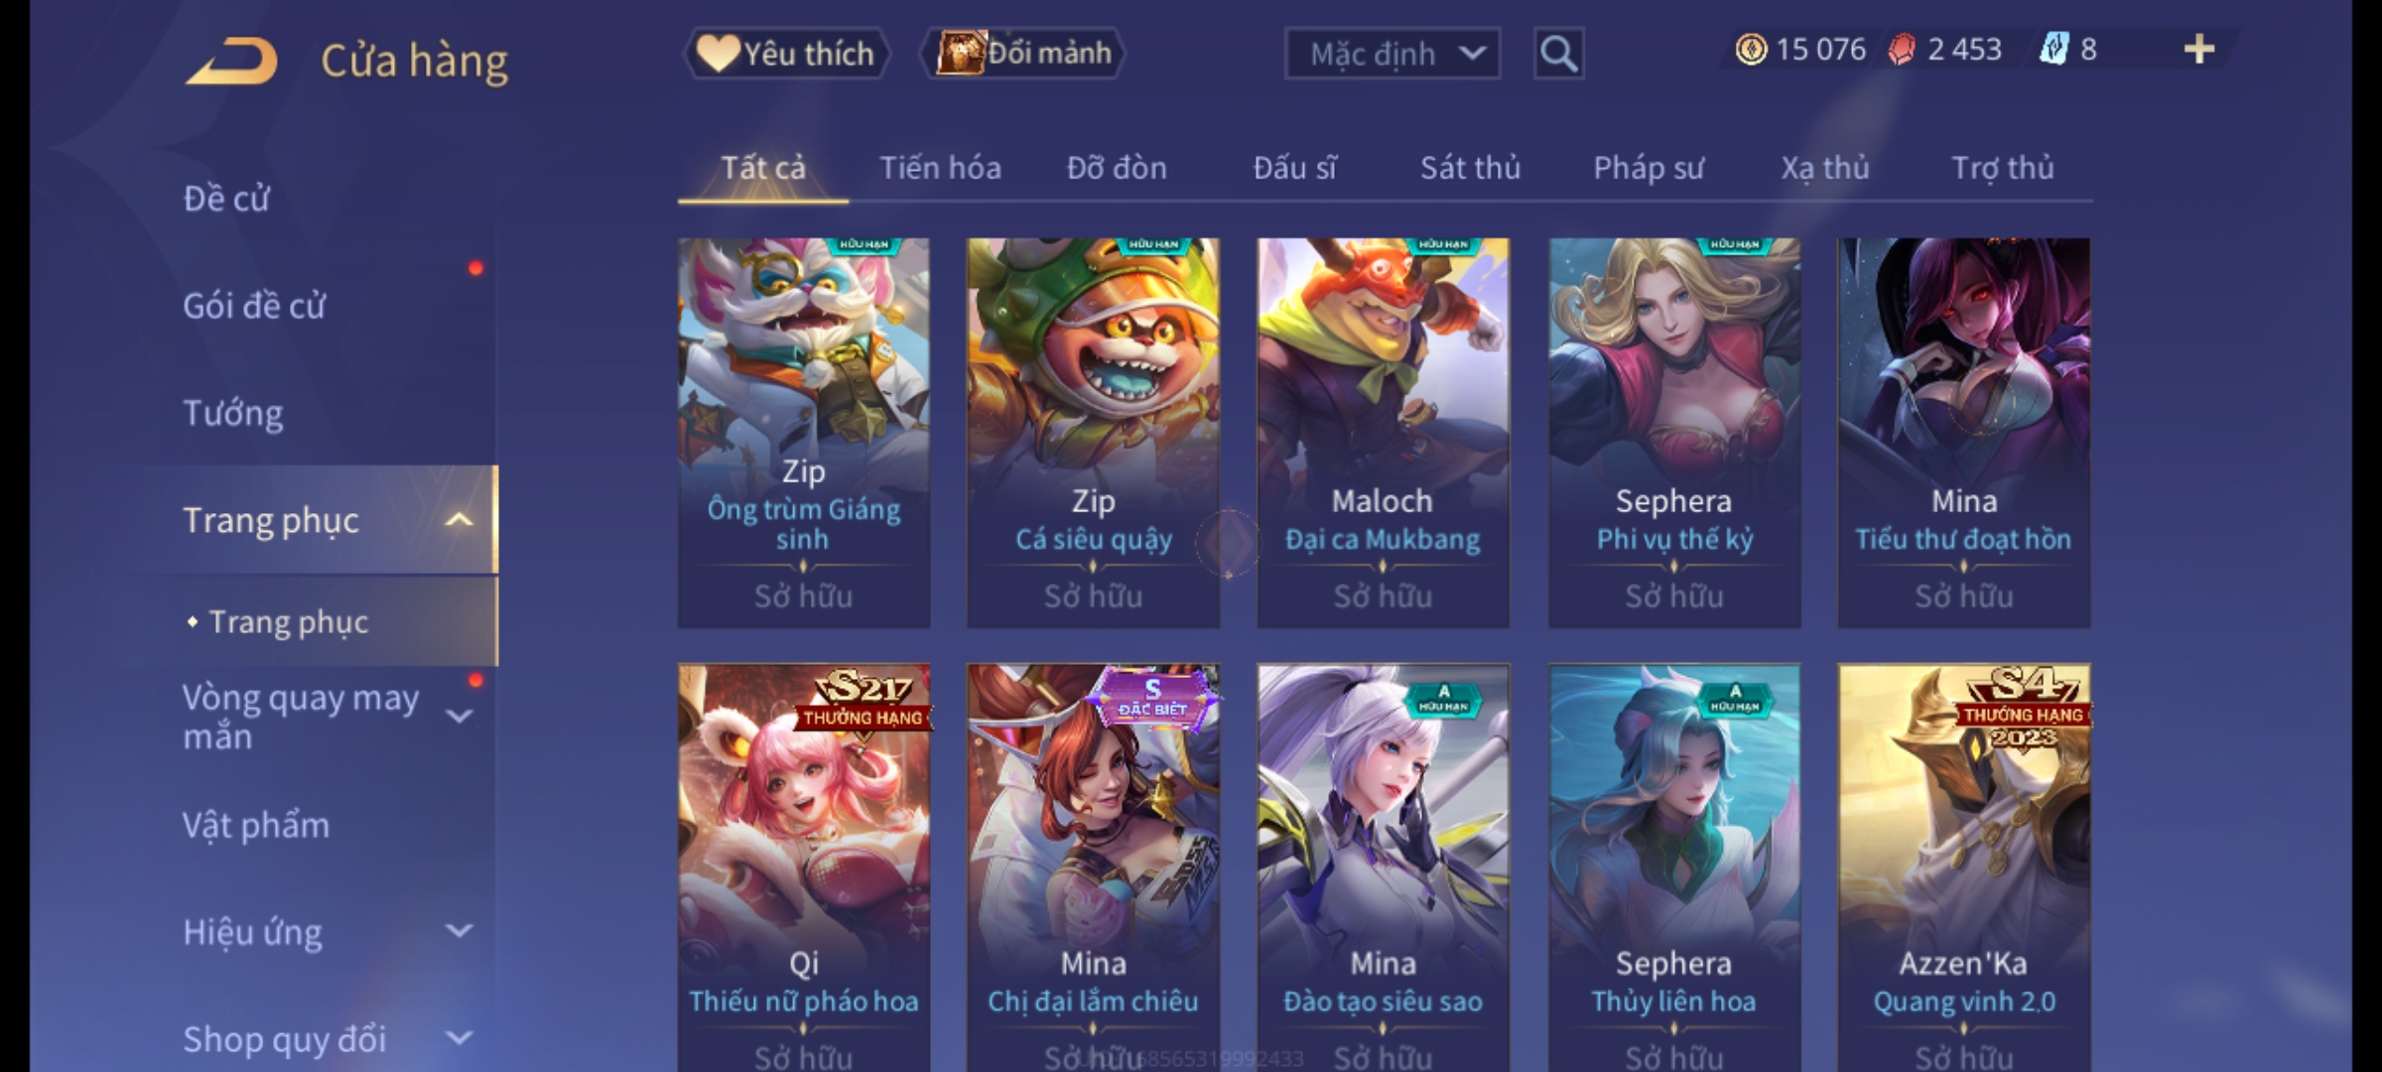Select the Maloch Đại ca Mukbang skin
The height and width of the screenshot is (1072, 2382).
(1384, 433)
